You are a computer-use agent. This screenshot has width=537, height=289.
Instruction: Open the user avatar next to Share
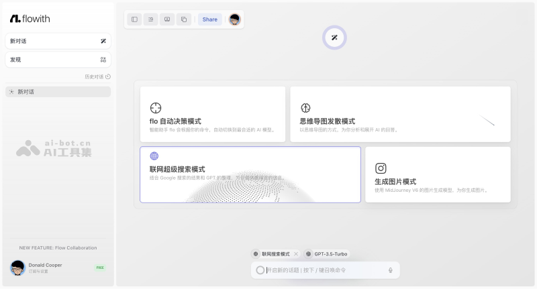click(x=234, y=19)
